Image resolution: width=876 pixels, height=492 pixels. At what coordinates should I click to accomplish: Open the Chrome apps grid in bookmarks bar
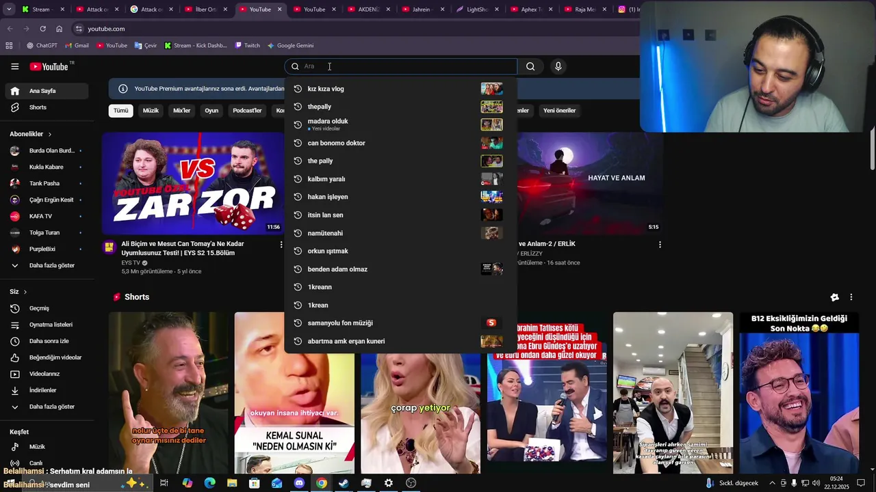9,46
